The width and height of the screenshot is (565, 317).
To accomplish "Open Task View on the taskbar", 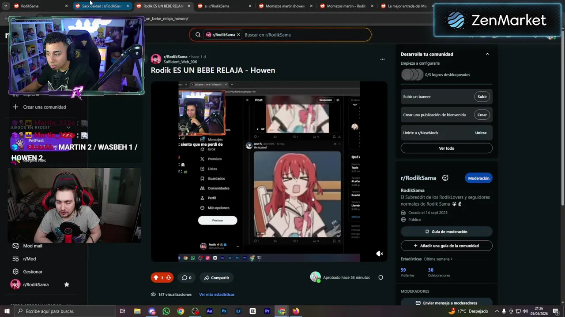I will pos(122,311).
